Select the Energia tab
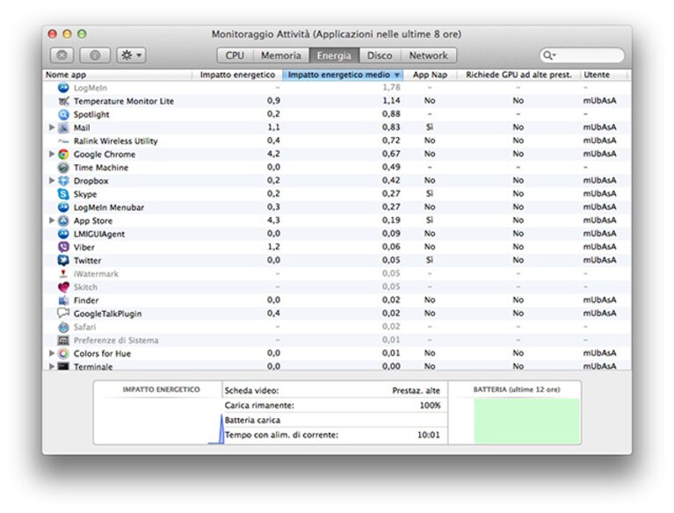Viewport: 674px width, 513px height. coord(334,55)
